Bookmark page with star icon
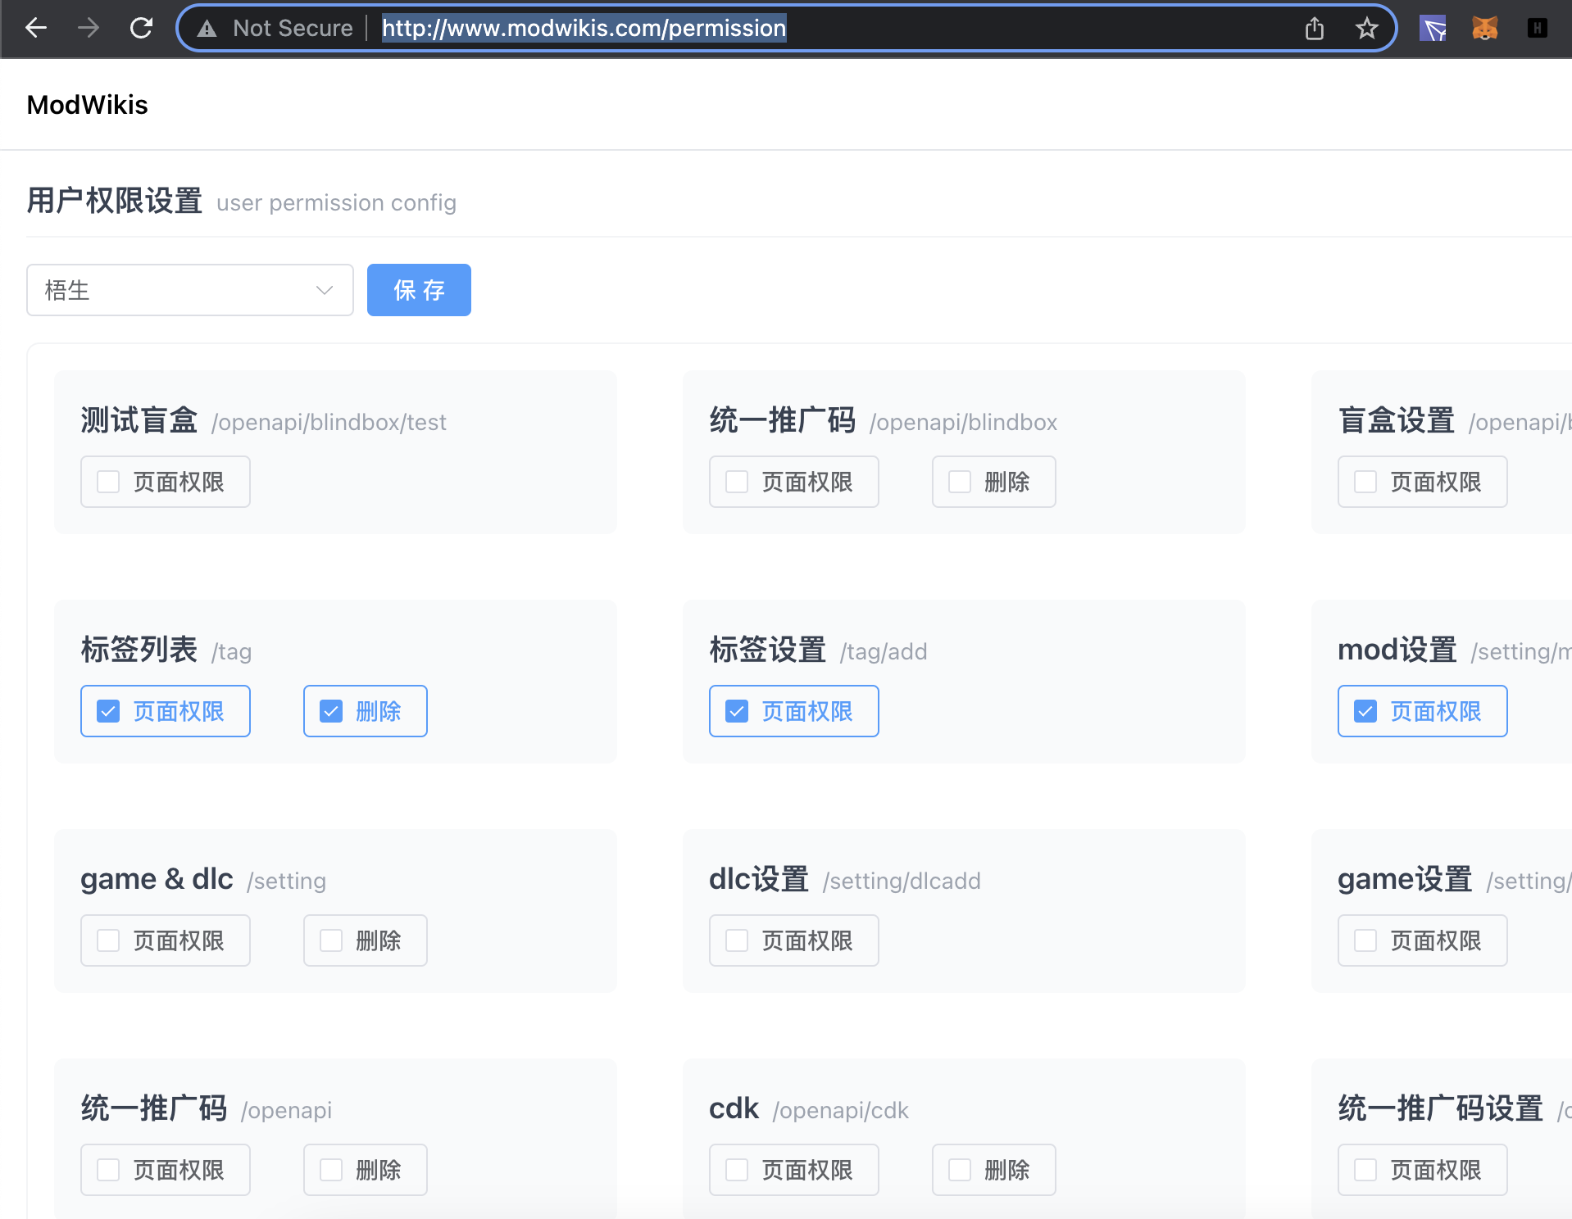Image resolution: width=1572 pixels, height=1219 pixels. click(1366, 29)
